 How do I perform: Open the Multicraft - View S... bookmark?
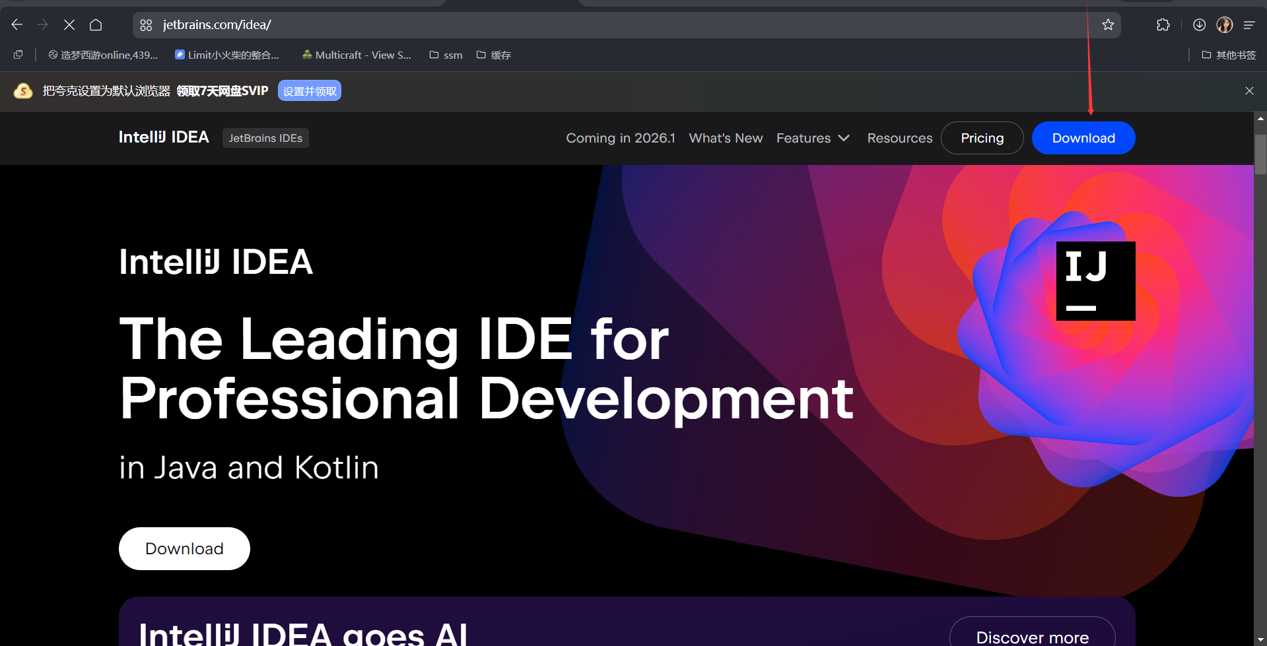(x=357, y=55)
